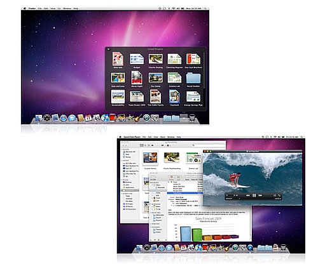Image resolution: width=318 pixels, height=264 pixels.
Task: Collapse the PLACES section in the Finder sidebar
Action: 122,180
